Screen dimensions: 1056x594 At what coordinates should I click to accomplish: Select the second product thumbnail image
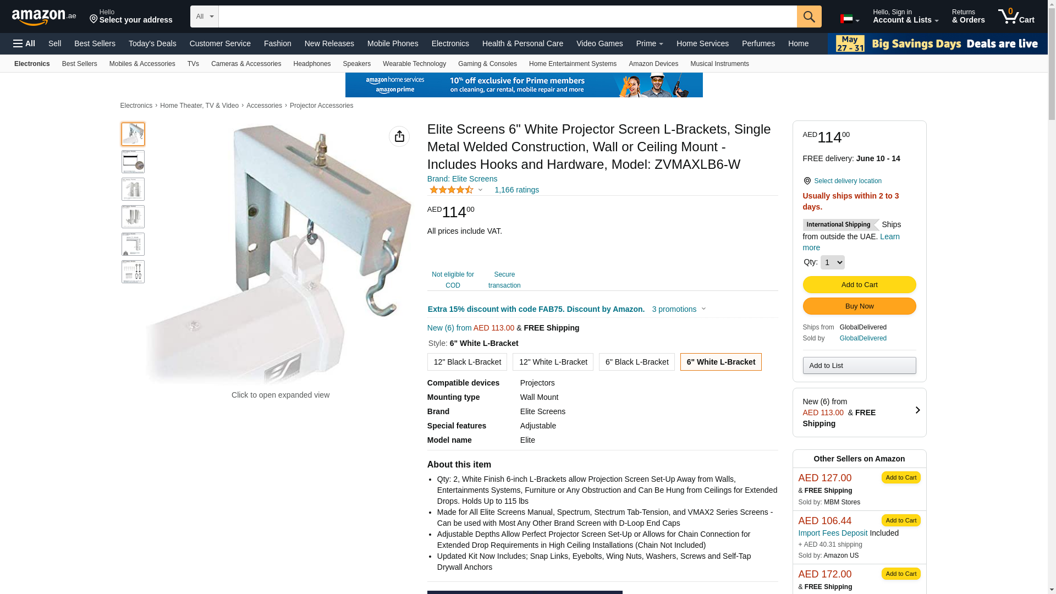pyautogui.click(x=133, y=162)
